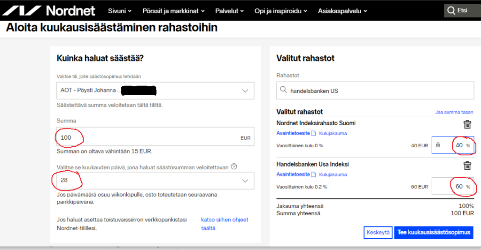Click Handelsbanken Usa Indeksi fund name
481x250 pixels.
coord(312,164)
